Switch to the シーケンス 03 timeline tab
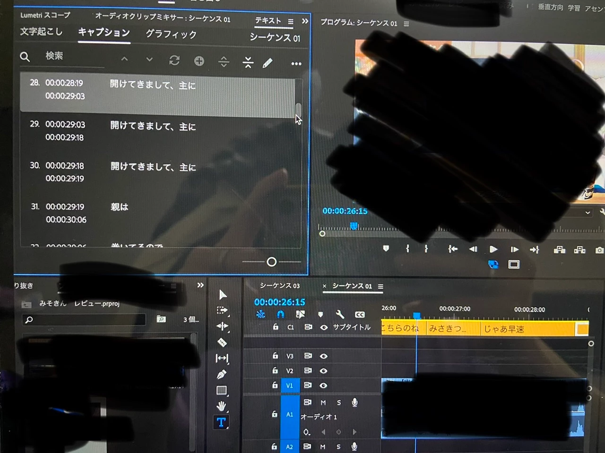Screen dimensions: 605x453 pos(280,285)
